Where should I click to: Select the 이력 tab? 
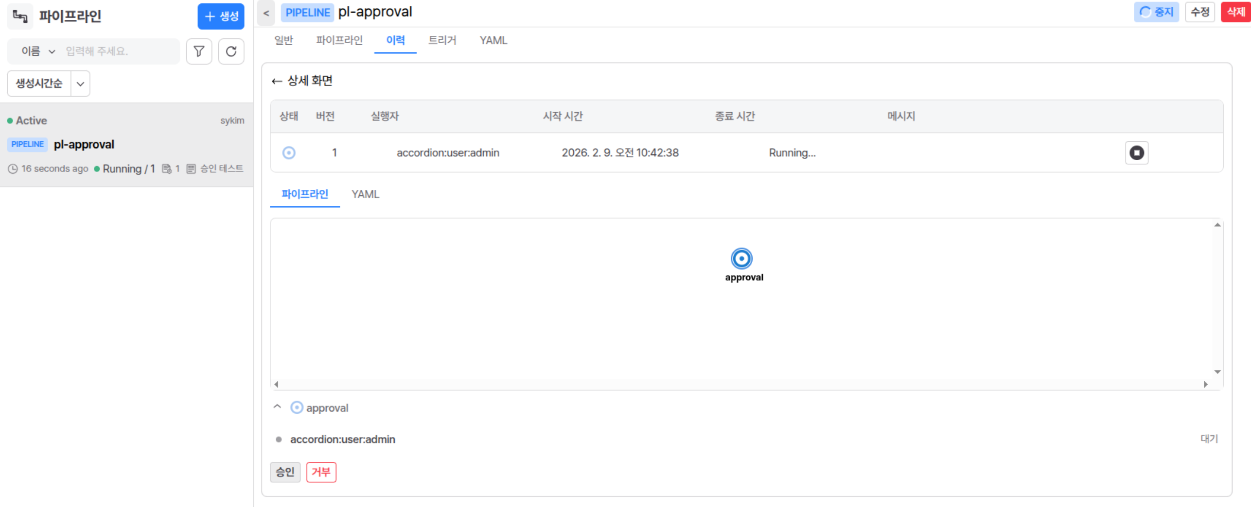pos(395,40)
